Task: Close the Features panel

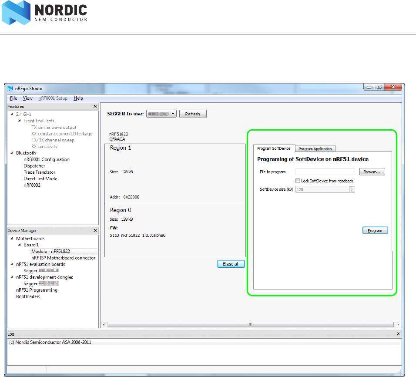Action: tap(95, 106)
